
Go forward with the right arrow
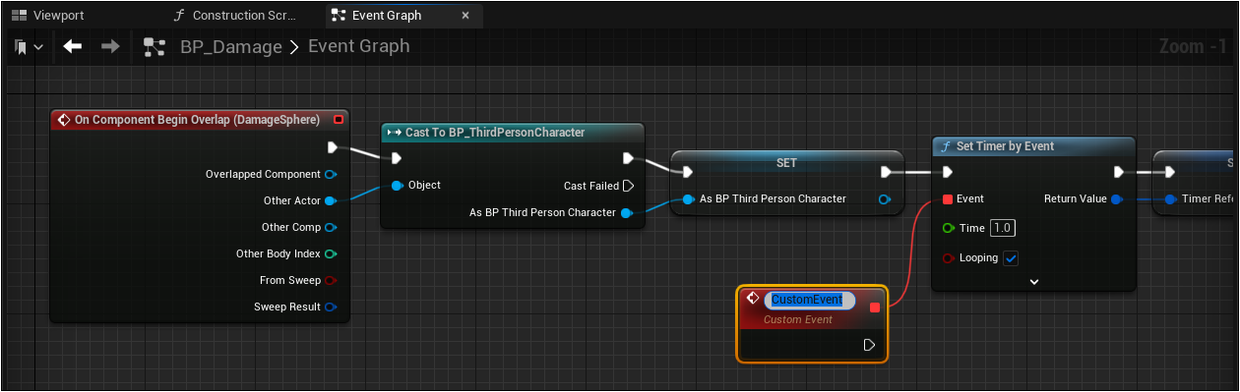[110, 46]
